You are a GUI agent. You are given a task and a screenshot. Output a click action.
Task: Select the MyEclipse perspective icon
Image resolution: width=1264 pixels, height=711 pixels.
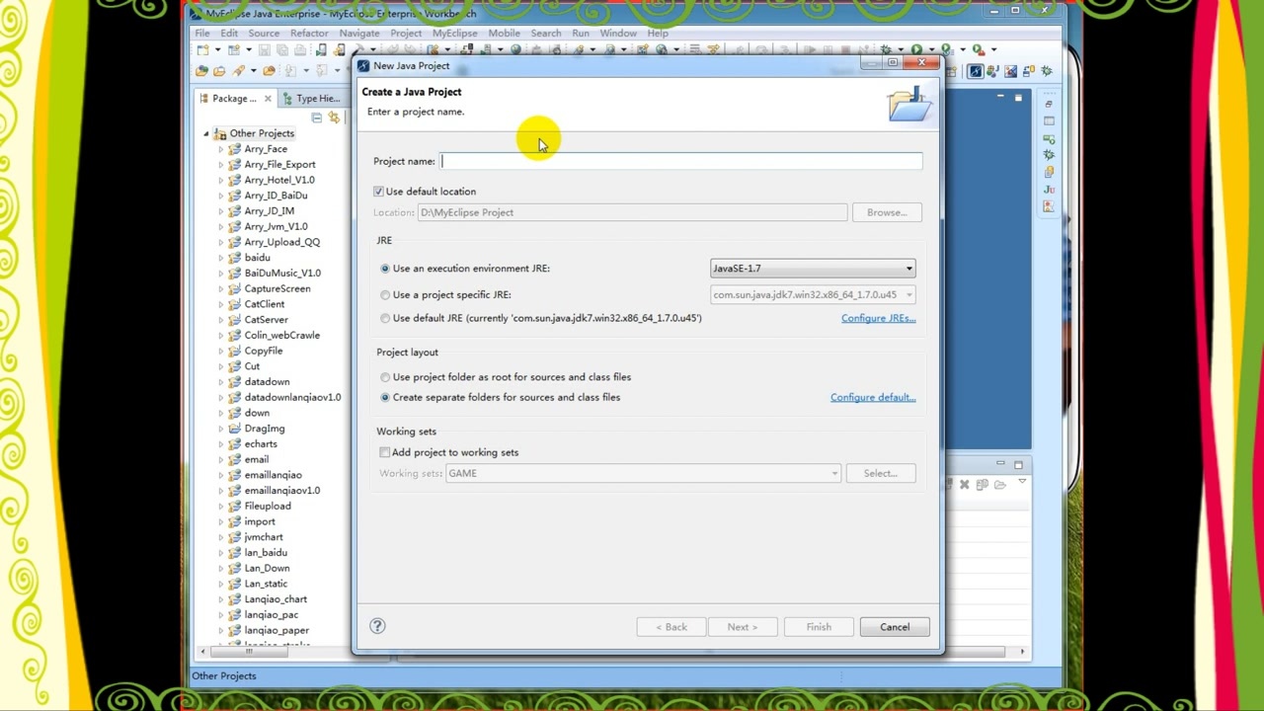coord(975,71)
